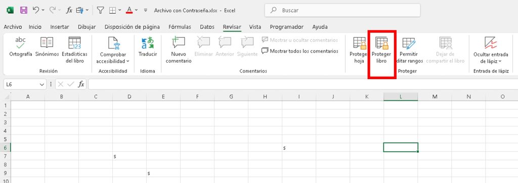Screen dimensions: 518x183
Task: Expand the Comprobar accesibilidad dropdown
Action: (128, 61)
